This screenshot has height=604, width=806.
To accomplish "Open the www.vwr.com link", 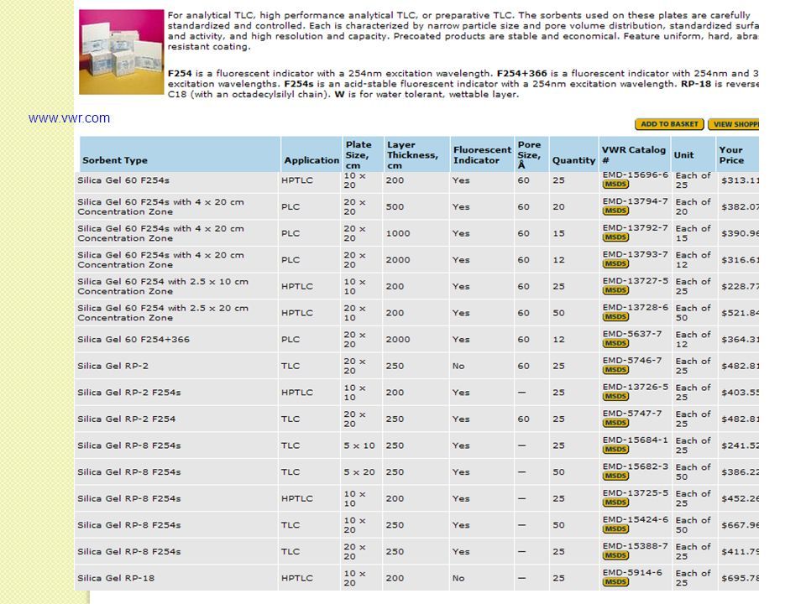I will [x=69, y=118].
